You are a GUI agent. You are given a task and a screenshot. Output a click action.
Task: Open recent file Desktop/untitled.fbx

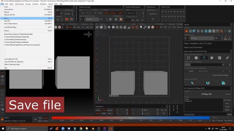pyautogui.click(x=27, y=42)
